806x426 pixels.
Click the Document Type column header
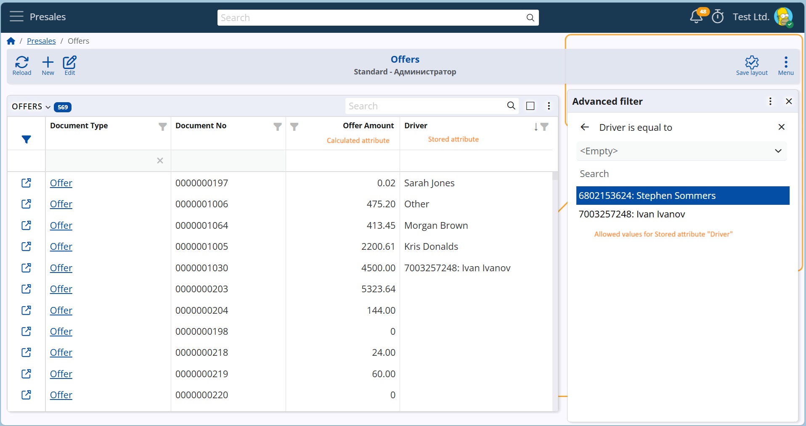point(79,126)
